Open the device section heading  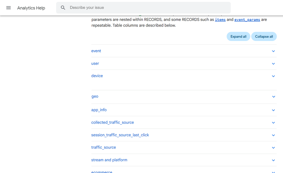[97, 76]
